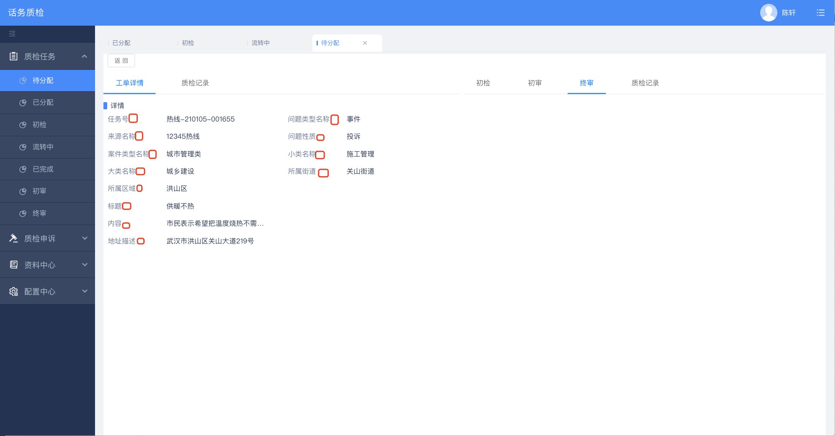Click the pie icon beside 初审 in sidebar
The image size is (835, 436).
click(x=23, y=191)
